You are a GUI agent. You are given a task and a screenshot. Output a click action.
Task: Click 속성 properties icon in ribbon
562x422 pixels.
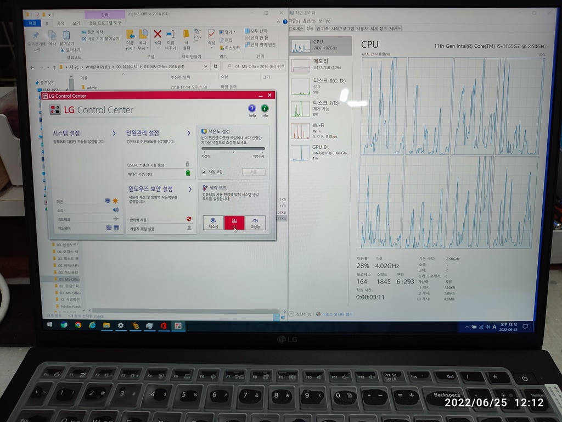(x=211, y=34)
